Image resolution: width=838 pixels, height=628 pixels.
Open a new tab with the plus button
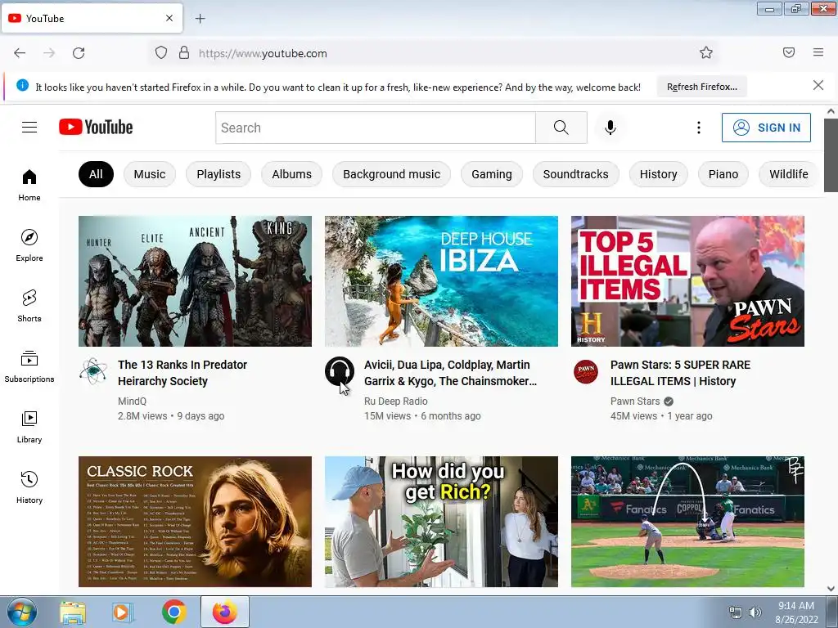pos(200,19)
